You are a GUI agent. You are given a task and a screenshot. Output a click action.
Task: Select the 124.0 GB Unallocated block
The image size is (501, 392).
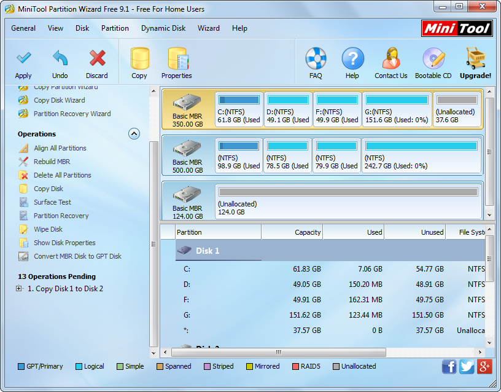[348, 202]
